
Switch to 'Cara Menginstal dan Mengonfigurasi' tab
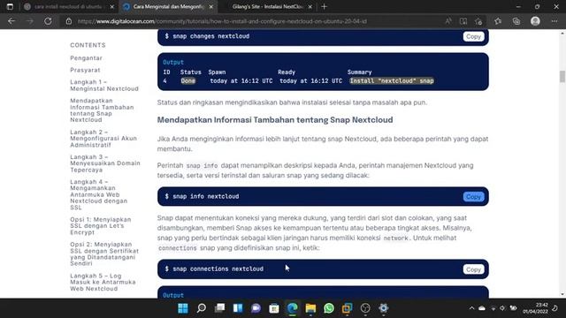point(168,6)
